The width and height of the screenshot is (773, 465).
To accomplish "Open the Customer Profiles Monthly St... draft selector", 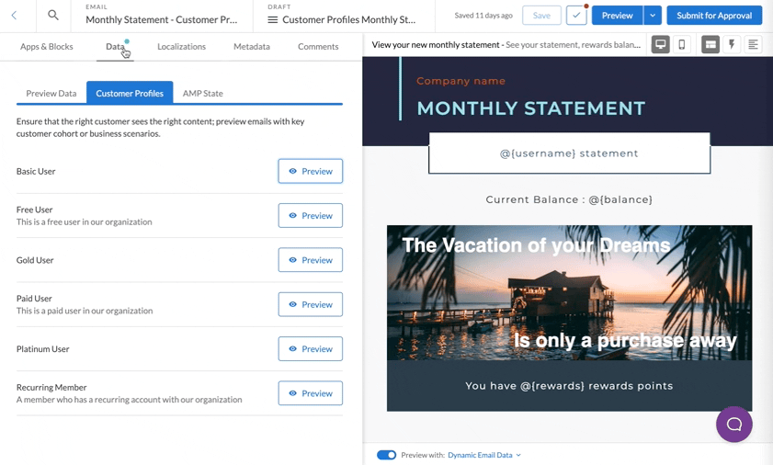I will 342,19.
